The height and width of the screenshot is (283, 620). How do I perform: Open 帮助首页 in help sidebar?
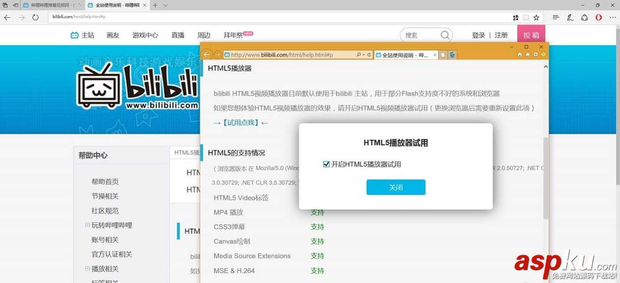(x=105, y=181)
